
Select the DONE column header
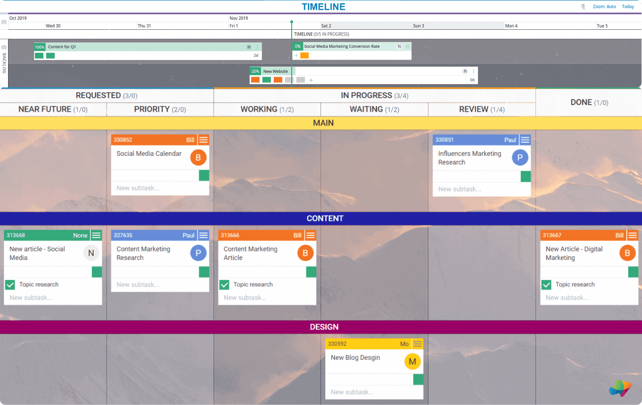(589, 102)
